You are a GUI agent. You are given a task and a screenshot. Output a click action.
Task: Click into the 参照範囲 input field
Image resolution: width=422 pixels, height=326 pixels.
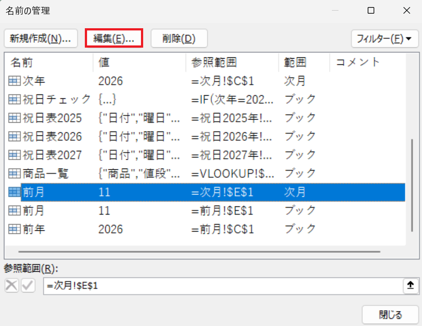[221, 286]
